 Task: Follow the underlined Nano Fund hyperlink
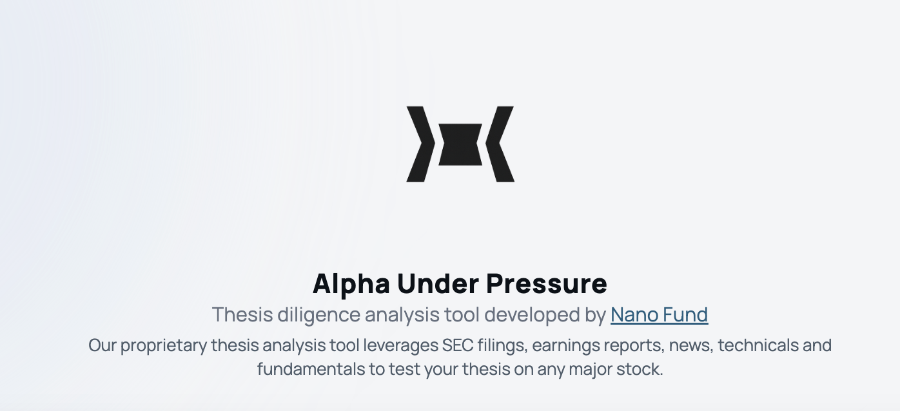[658, 315]
